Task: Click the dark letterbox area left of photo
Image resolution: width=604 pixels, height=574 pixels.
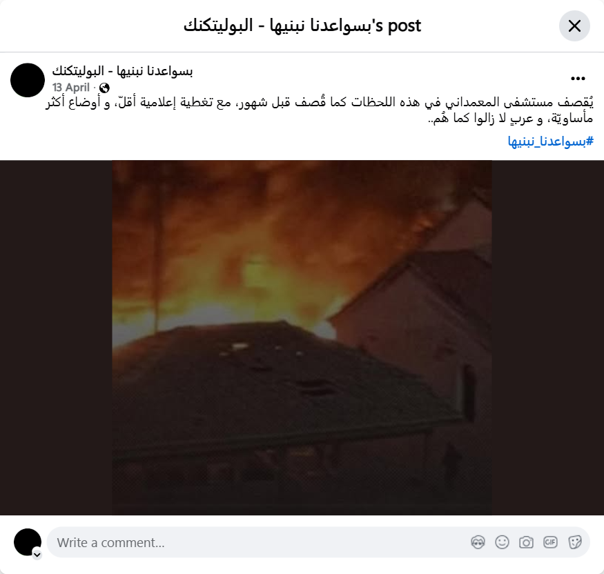Action: click(x=56, y=337)
